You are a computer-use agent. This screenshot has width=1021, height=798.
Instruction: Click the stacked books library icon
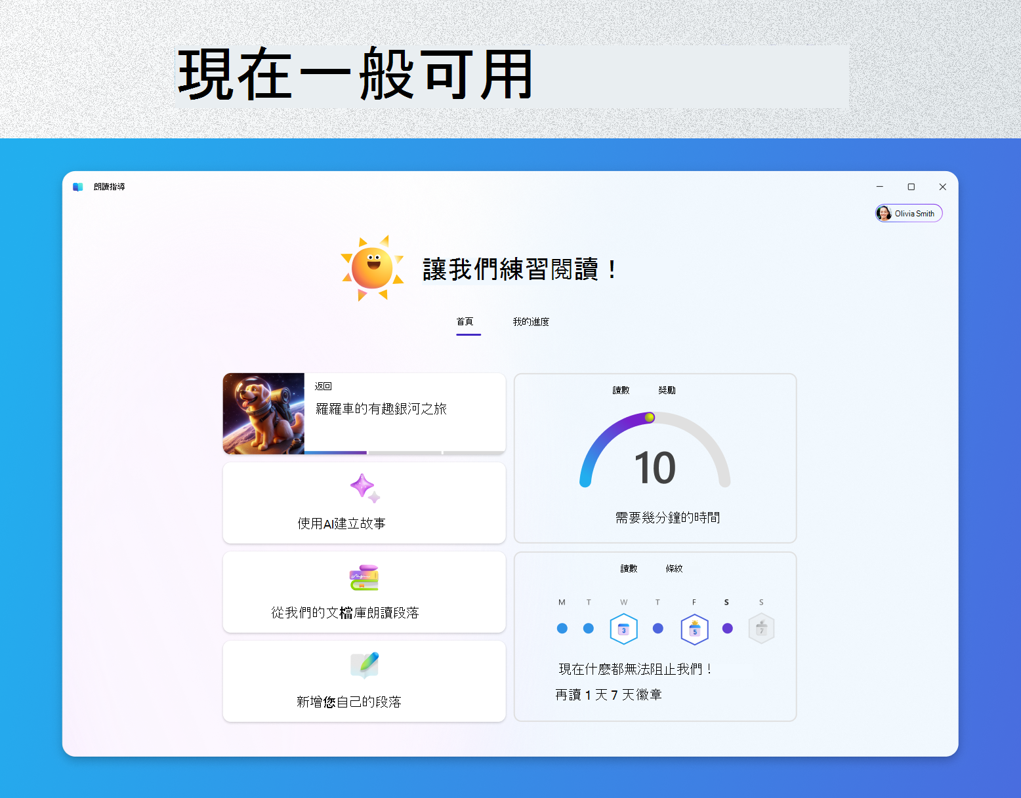click(x=364, y=578)
